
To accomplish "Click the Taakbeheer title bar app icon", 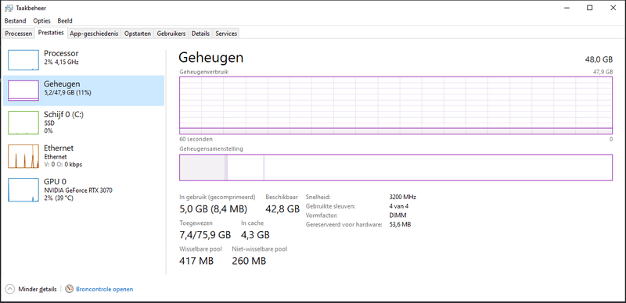I will pos(9,8).
